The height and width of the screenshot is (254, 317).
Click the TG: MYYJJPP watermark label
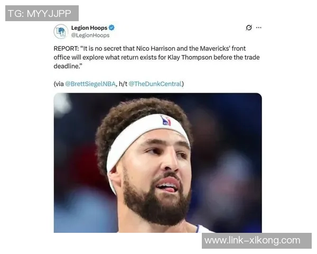pos(42,13)
